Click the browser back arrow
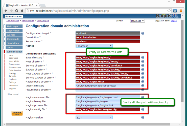The image size is (187, 126). click(6, 11)
